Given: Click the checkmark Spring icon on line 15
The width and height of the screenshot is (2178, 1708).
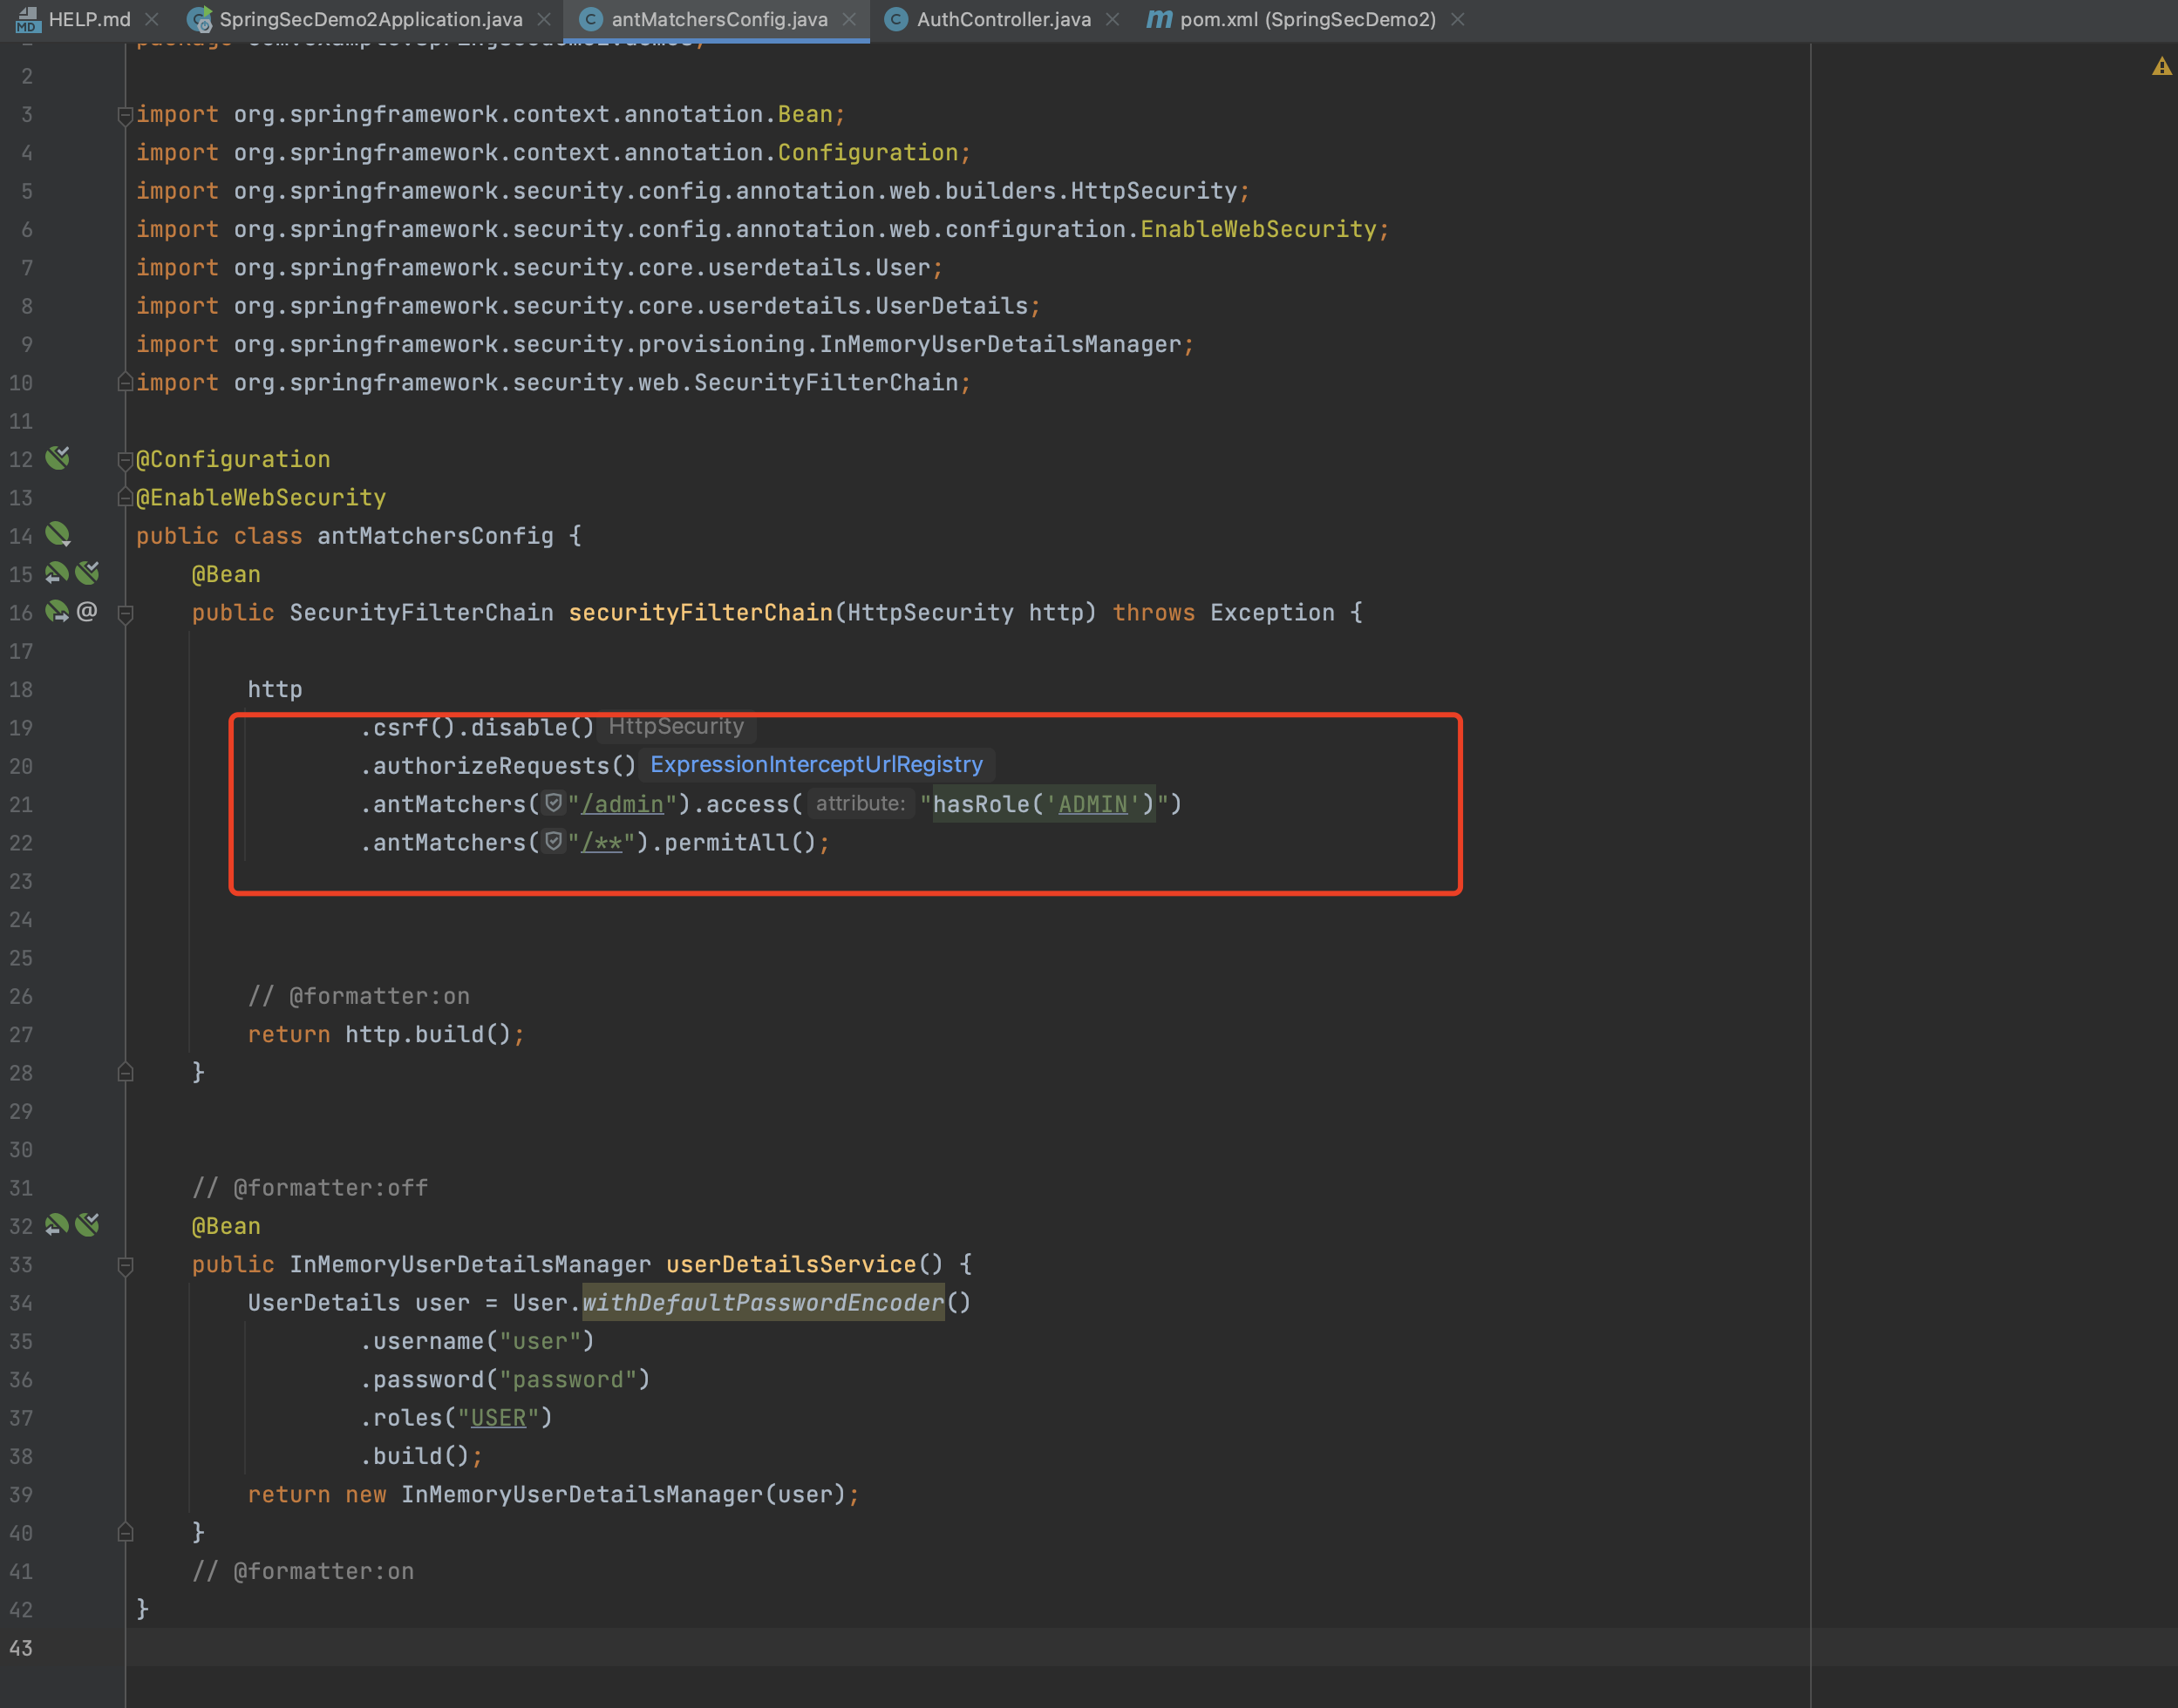Looking at the screenshot, I should [x=88, y=573].
